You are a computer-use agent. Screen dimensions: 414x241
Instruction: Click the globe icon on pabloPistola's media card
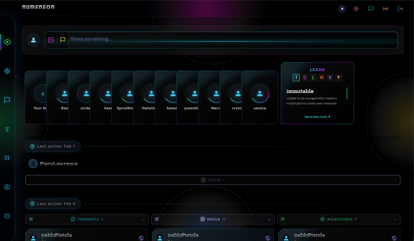[x=268, y=238]
